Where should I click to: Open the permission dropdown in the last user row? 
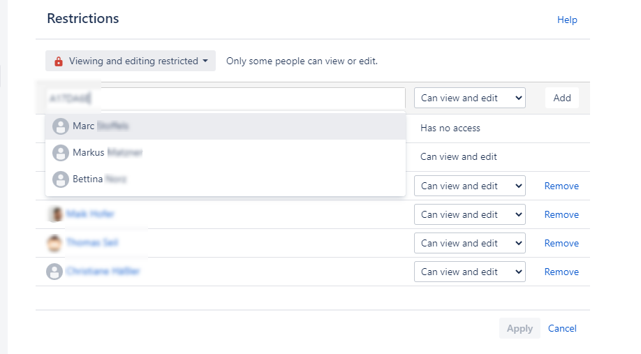(x=470, y=272)
